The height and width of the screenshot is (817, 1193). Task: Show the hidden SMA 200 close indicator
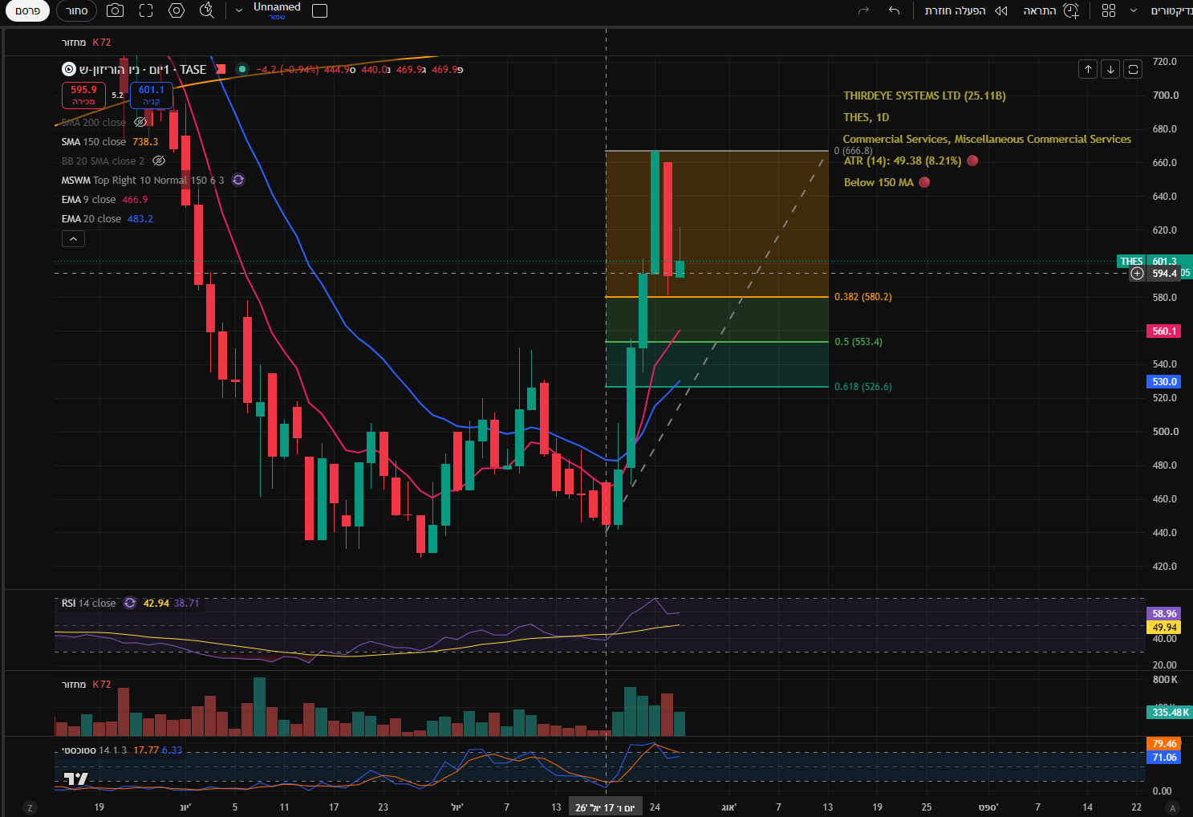140,122
